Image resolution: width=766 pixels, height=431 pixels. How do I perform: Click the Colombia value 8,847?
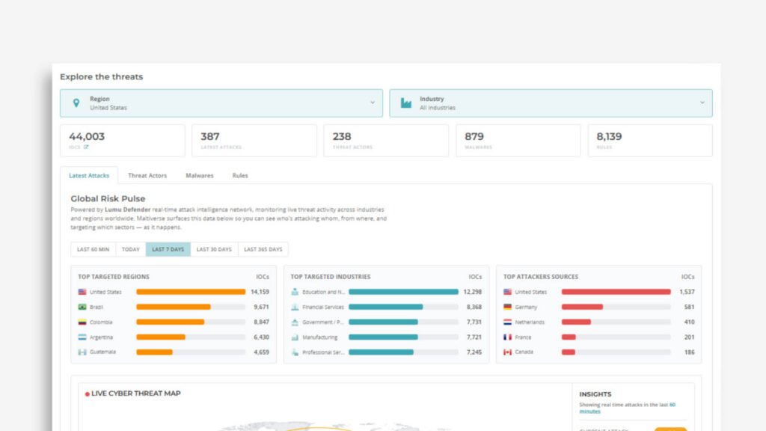[261, 322]
